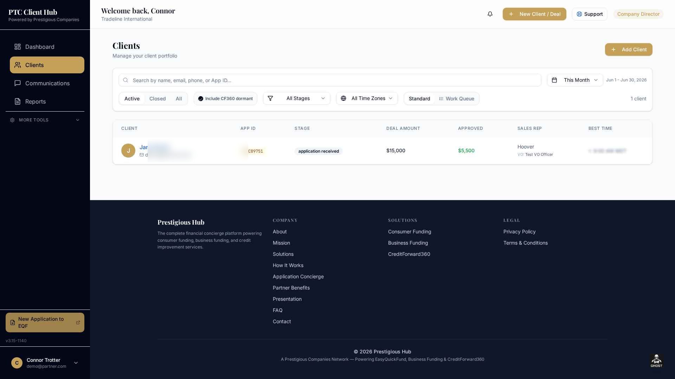Screen dimensions: 675x379
Task: Open Clients in sidebar
Action: tap(47, 65)
